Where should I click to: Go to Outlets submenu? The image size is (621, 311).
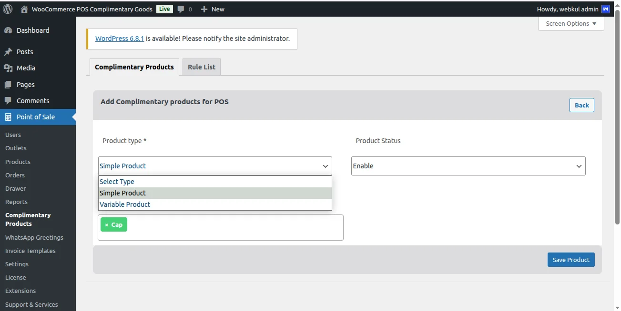click(x=16, y=148)
